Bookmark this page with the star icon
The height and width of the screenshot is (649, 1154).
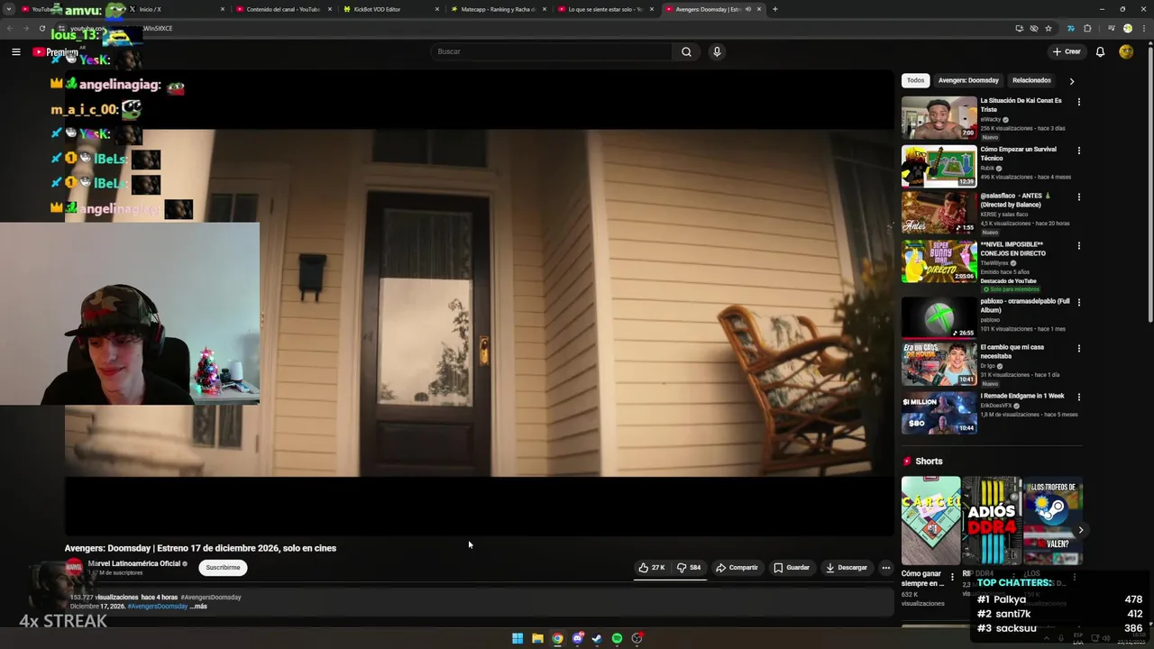(x=1048, y=28)
